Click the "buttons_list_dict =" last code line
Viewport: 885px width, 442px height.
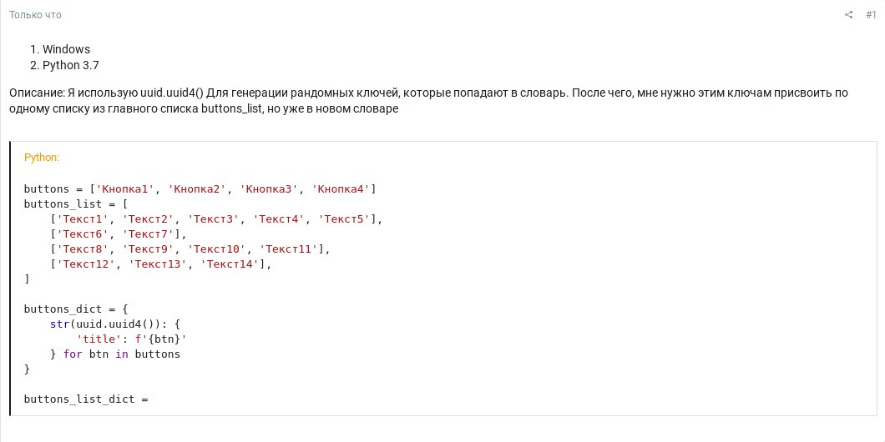[x=86, y=399]
